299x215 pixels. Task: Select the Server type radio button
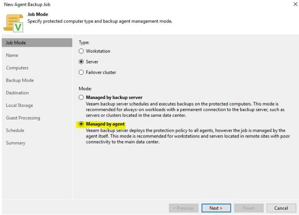pyautogui.click(x=81, y=62)
